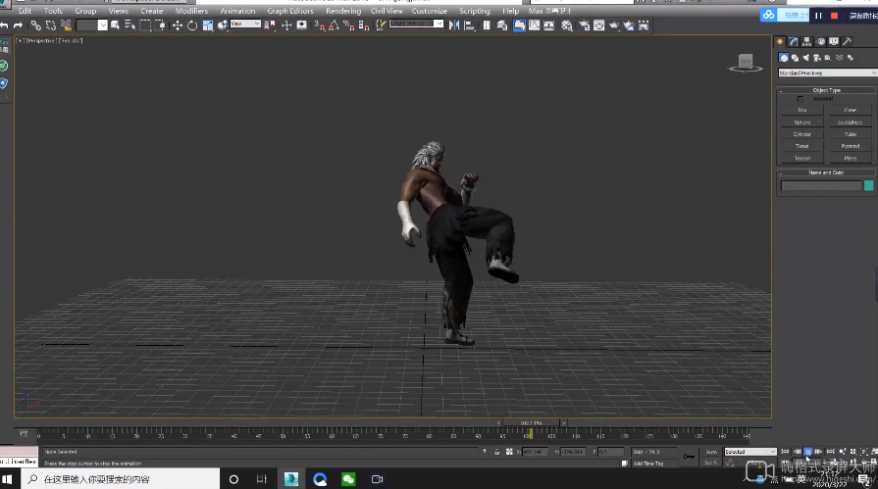Open Edit Named Selection Sets
The image size is (878, 489).
click(x=381, y=25)
